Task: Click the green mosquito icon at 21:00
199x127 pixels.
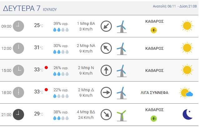Action: [154, 119]
